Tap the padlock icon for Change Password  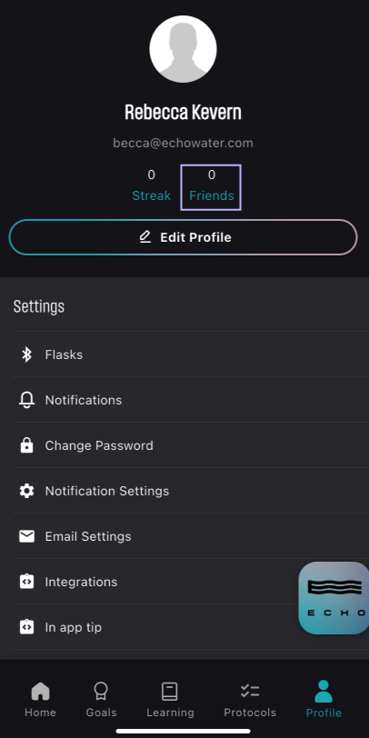pos(27,445)
